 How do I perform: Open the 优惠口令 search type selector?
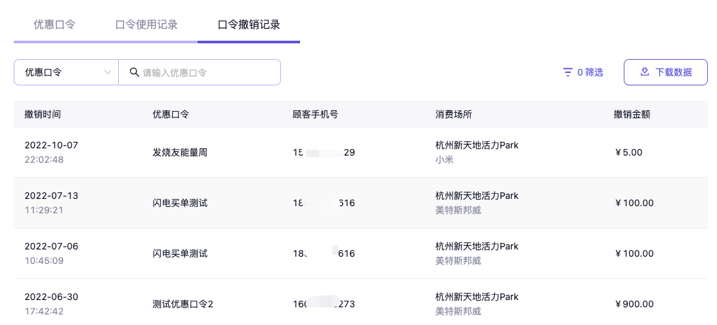coord(66,72)
